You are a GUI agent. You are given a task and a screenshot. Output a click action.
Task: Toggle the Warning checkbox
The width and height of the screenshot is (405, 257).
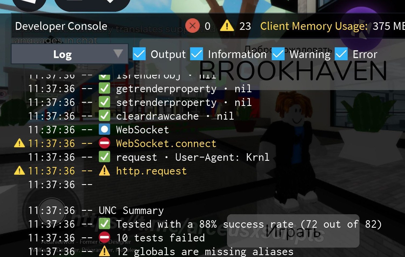click(x=278, y=54)
